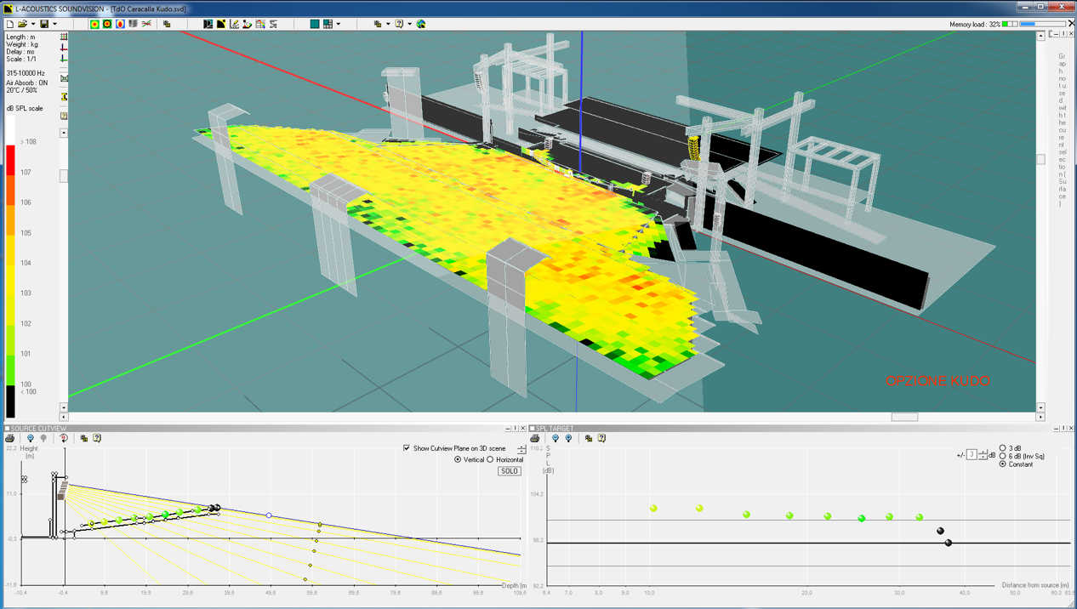Click the cutview plane stepper control
The width and height of the screenshot is (1077, 609).
coord(521,449)
